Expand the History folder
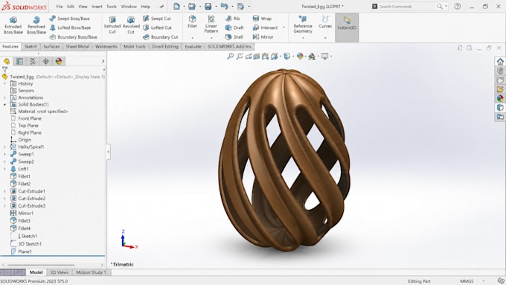This screenshot has width=506, height=285. 4,83
